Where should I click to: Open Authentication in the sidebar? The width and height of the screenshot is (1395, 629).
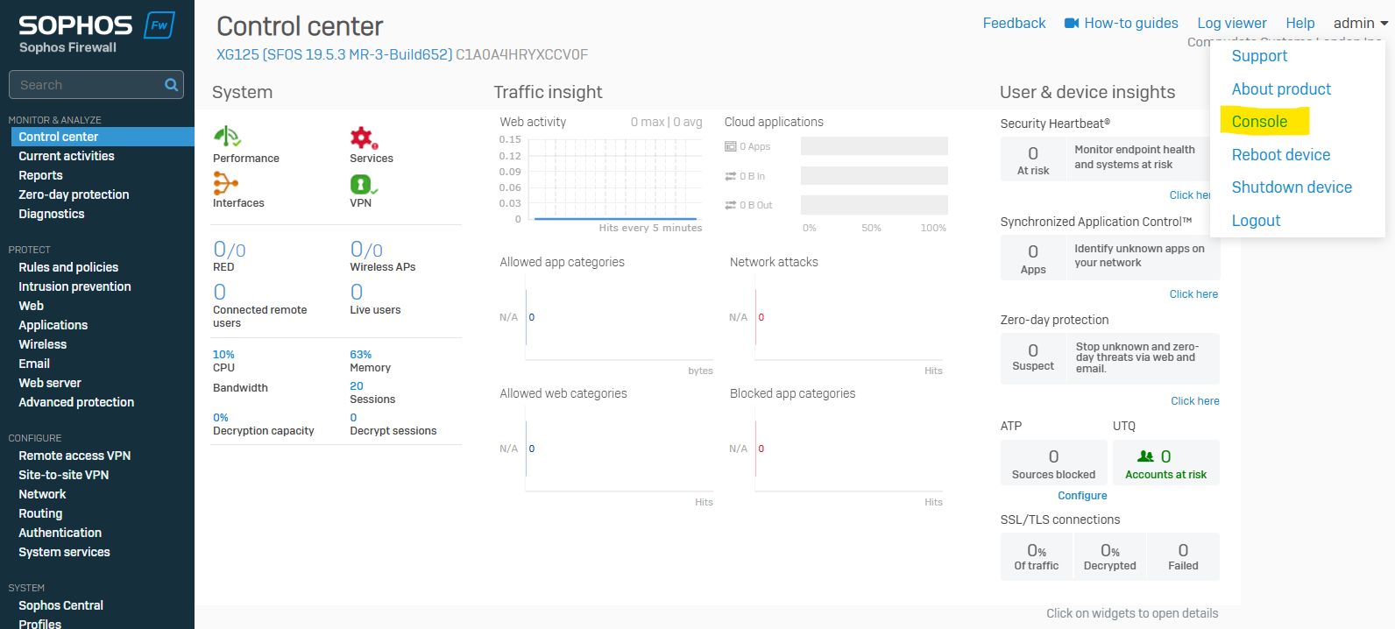[x=60, y=533]
